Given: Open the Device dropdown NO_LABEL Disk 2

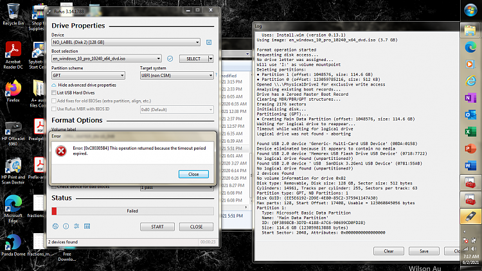Looking at the screenshot, I should (x=126, y=42).
